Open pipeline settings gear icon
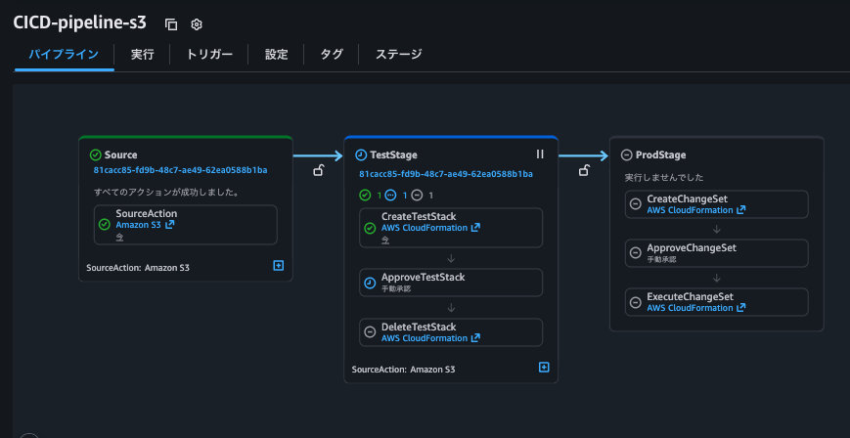 pos(197,23)
